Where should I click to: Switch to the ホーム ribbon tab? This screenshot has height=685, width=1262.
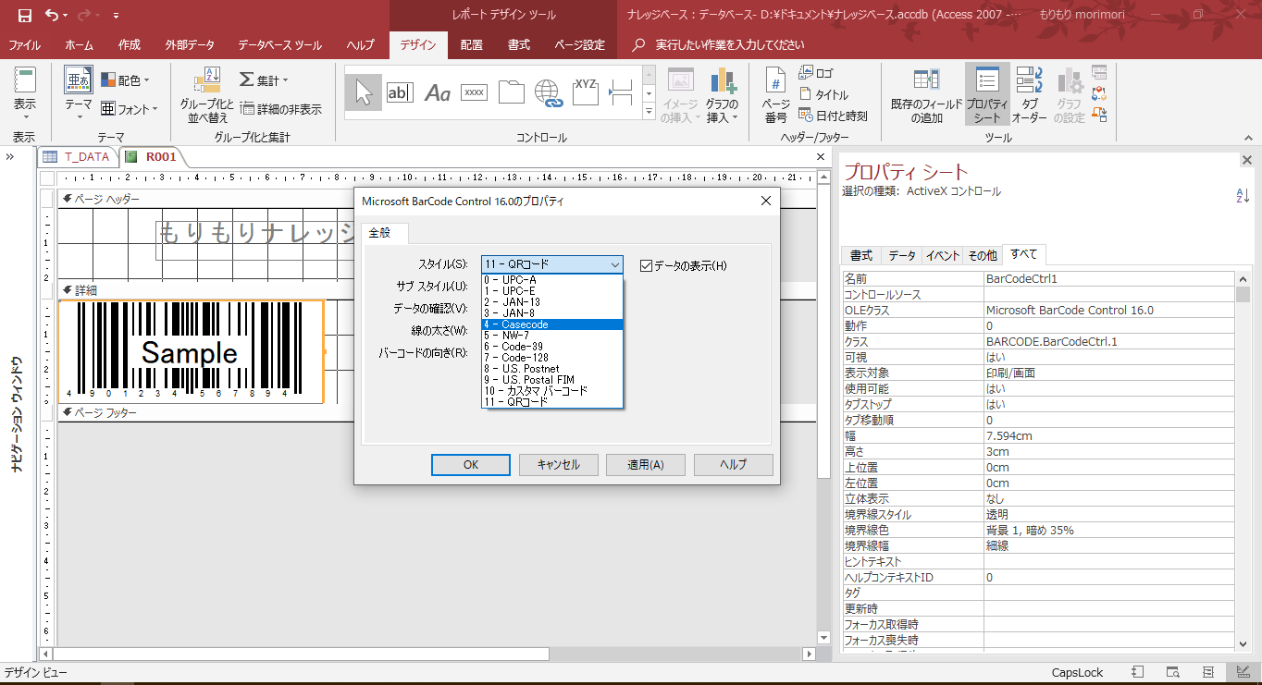79,44
